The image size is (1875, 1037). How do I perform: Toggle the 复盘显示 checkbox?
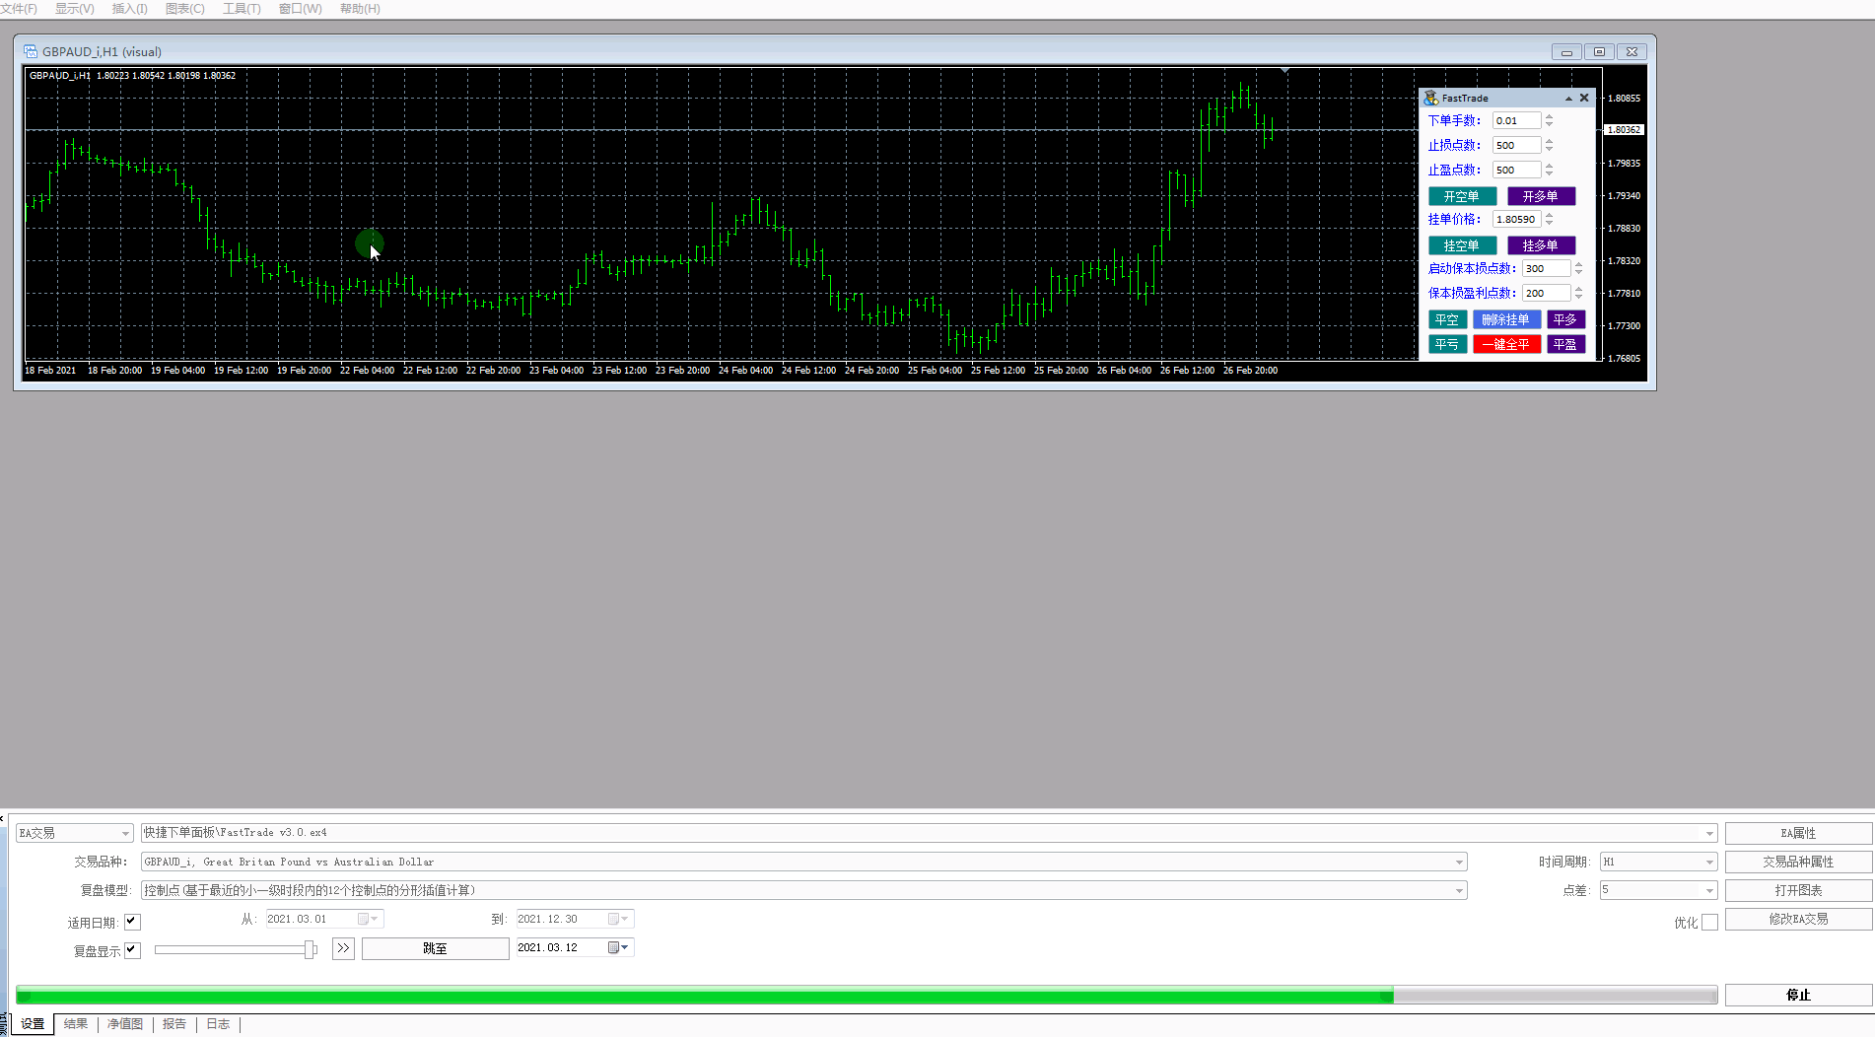click(132, 951)
